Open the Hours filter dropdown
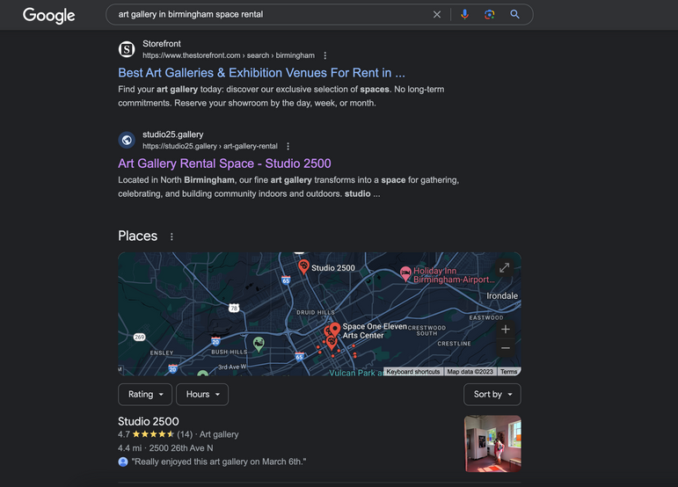 [202, 395]
